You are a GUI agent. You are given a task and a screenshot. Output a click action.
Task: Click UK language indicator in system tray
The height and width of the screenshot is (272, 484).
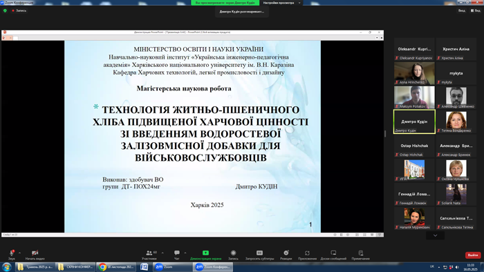pyautogui.click(x=432, y=266)
